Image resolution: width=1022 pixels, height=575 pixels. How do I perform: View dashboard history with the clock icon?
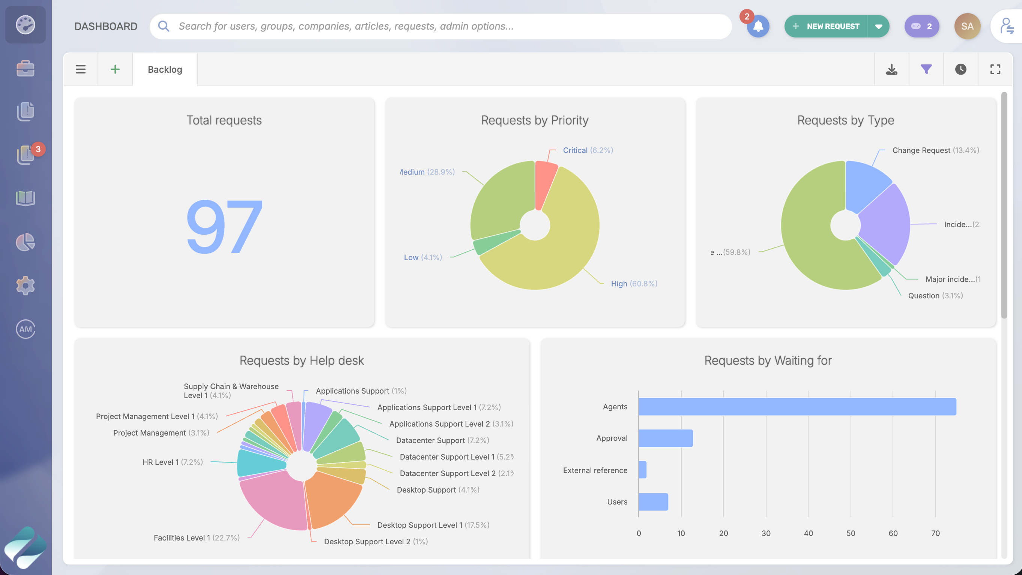point(960,69)
